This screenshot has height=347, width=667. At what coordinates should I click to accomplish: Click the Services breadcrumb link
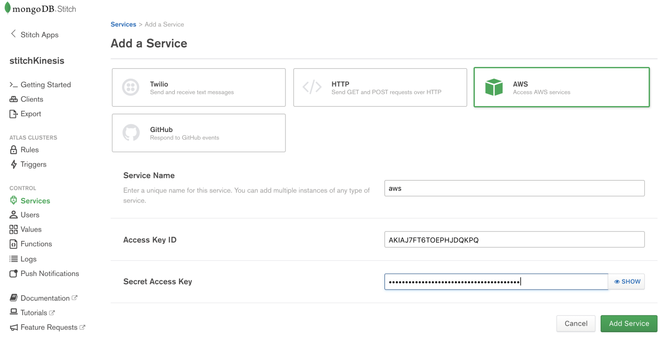pos(123,24)
